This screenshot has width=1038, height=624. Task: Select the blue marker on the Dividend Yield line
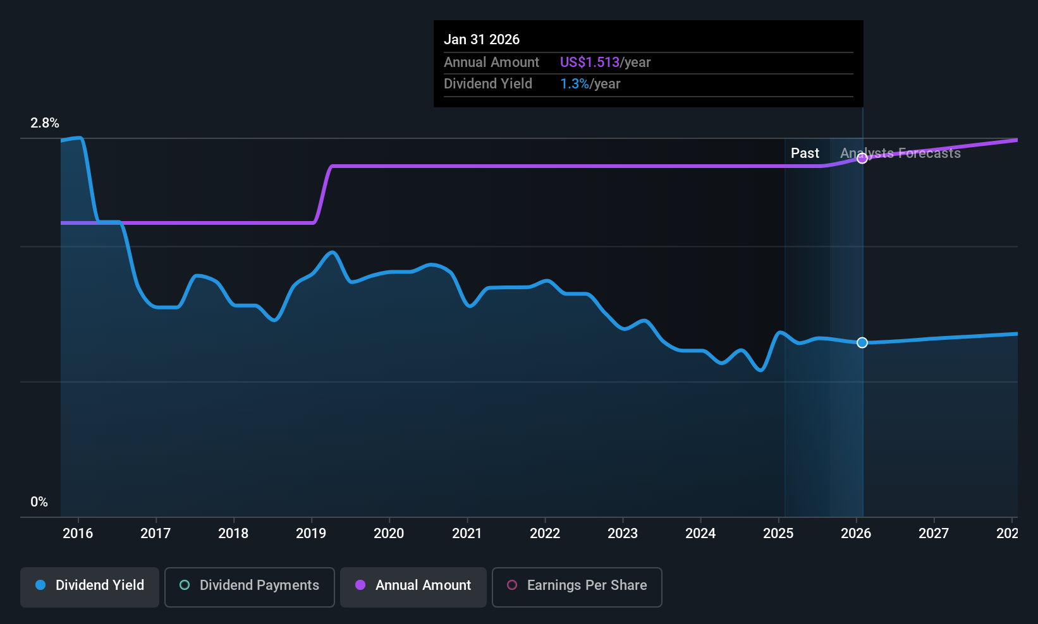tap(862, 342)
